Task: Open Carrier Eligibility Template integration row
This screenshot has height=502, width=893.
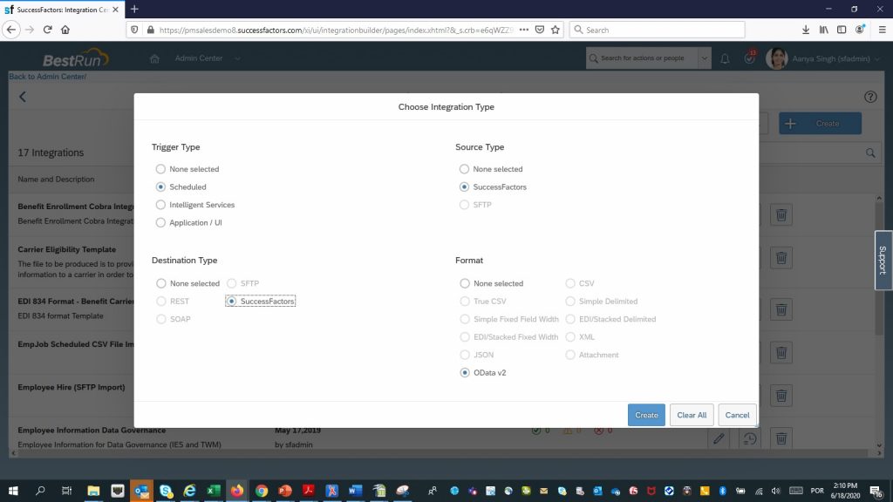Action: [66, 249]
